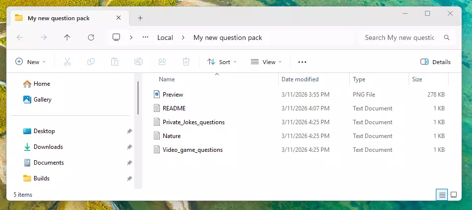Add a new tab with plus button

pos(140,18)
